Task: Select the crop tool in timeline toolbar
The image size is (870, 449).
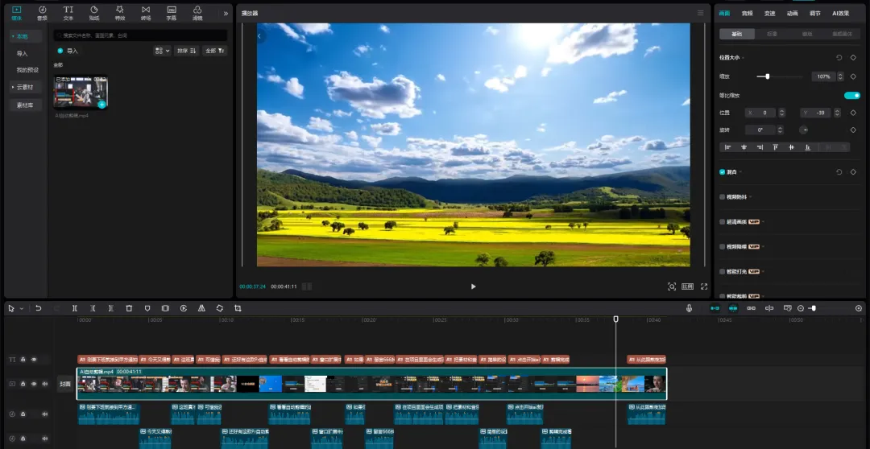Action: click(x=238, y=308)
